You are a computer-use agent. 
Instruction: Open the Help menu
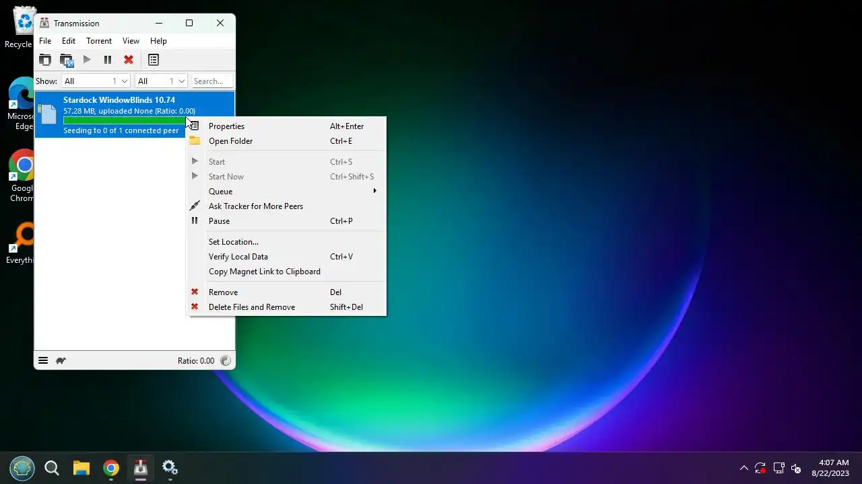tap(158, 41)
